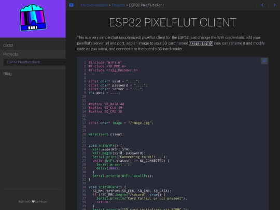Open Blog sidebar menu entry
This screenshot has width=280, height=210.
pos(33,74)
